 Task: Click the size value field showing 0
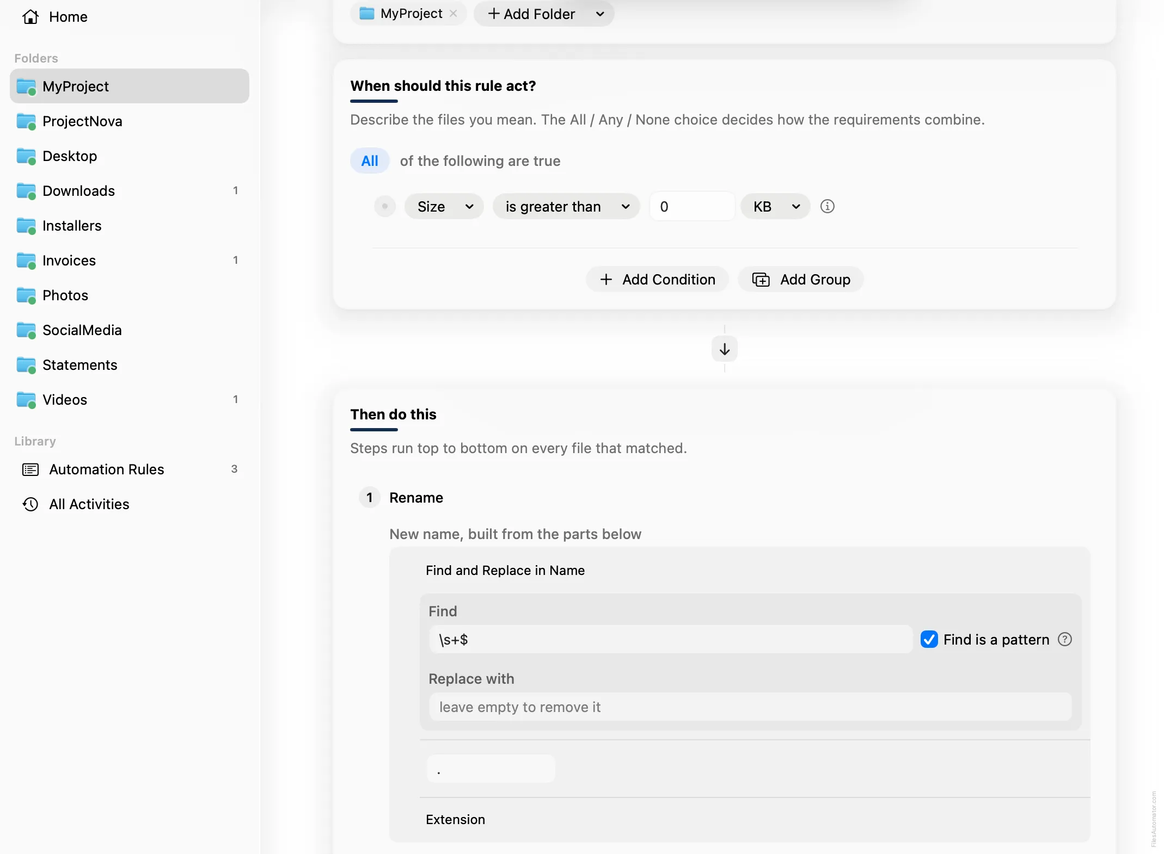click(x=692, y=207)
